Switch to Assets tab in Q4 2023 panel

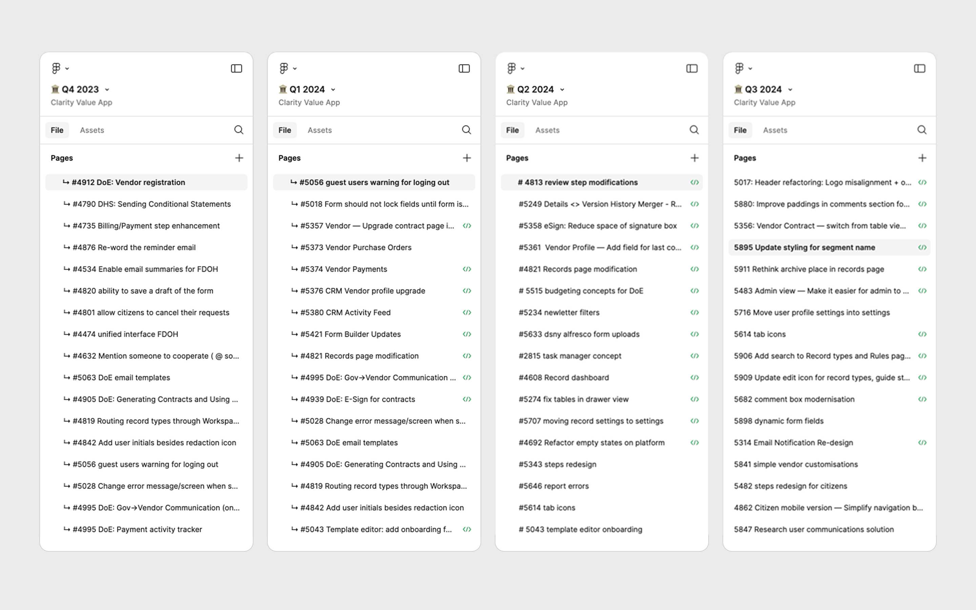point(92,130)
